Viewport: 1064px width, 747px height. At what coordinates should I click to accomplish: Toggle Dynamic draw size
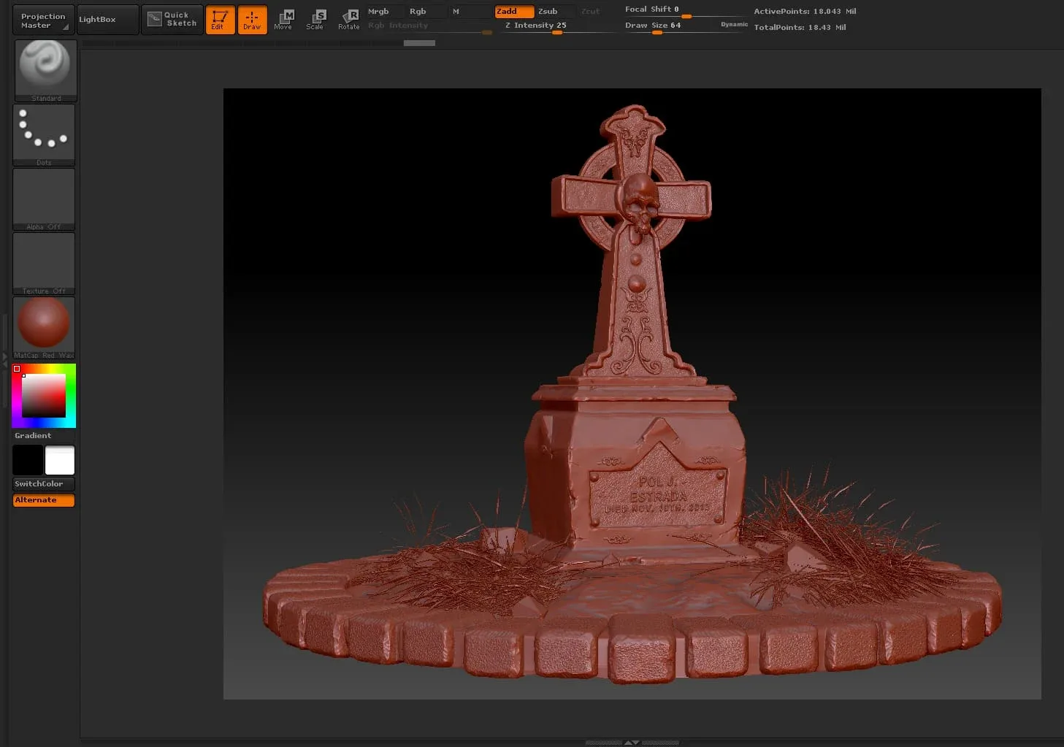[x=734, y=25]
